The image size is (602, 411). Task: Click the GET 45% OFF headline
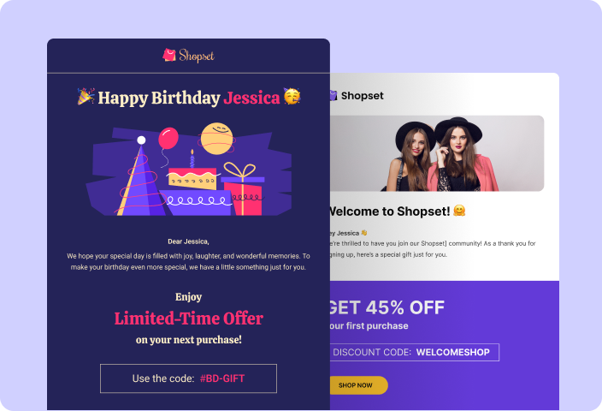[x=387, y=307]
